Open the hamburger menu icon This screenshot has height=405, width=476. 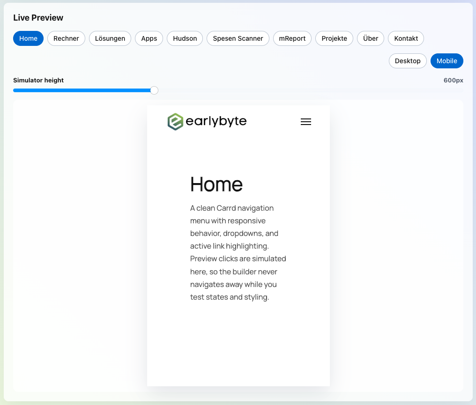pos(305,122)
